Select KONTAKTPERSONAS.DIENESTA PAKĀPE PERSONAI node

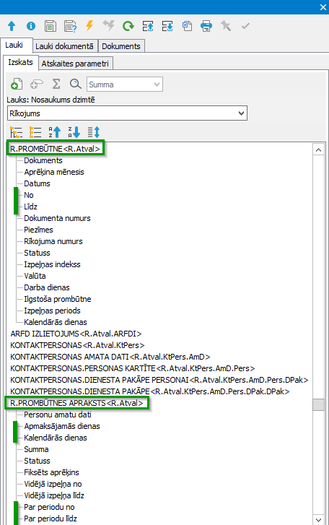click(x=159, y=380)
